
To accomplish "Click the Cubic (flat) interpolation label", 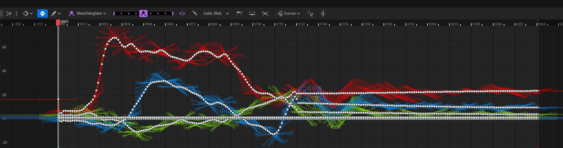I will 212,13.
